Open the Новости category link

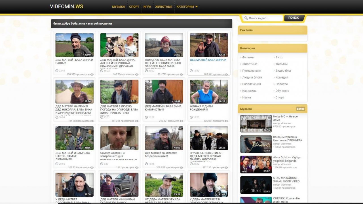click(x=282, y=84)
